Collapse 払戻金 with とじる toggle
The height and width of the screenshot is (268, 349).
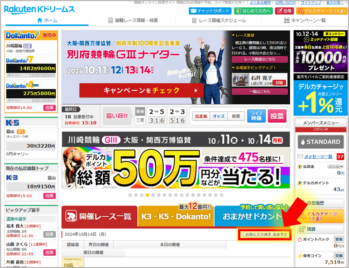(335, 166)
